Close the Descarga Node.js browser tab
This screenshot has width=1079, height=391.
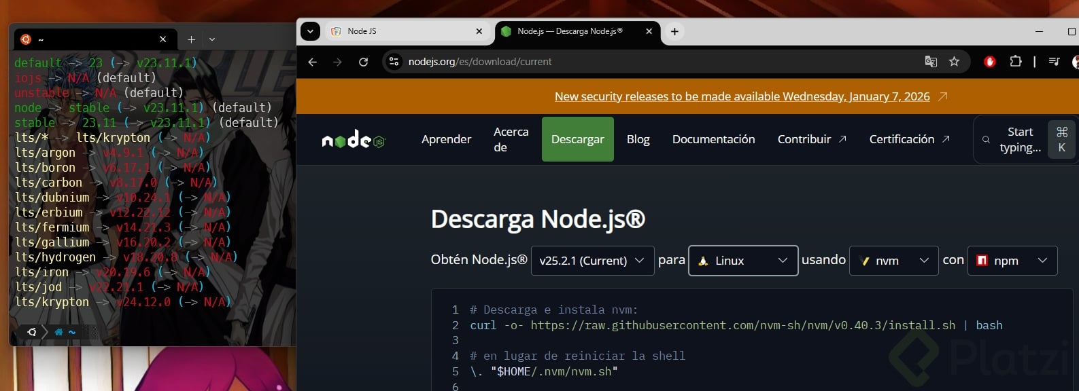(x=649, y=31)
